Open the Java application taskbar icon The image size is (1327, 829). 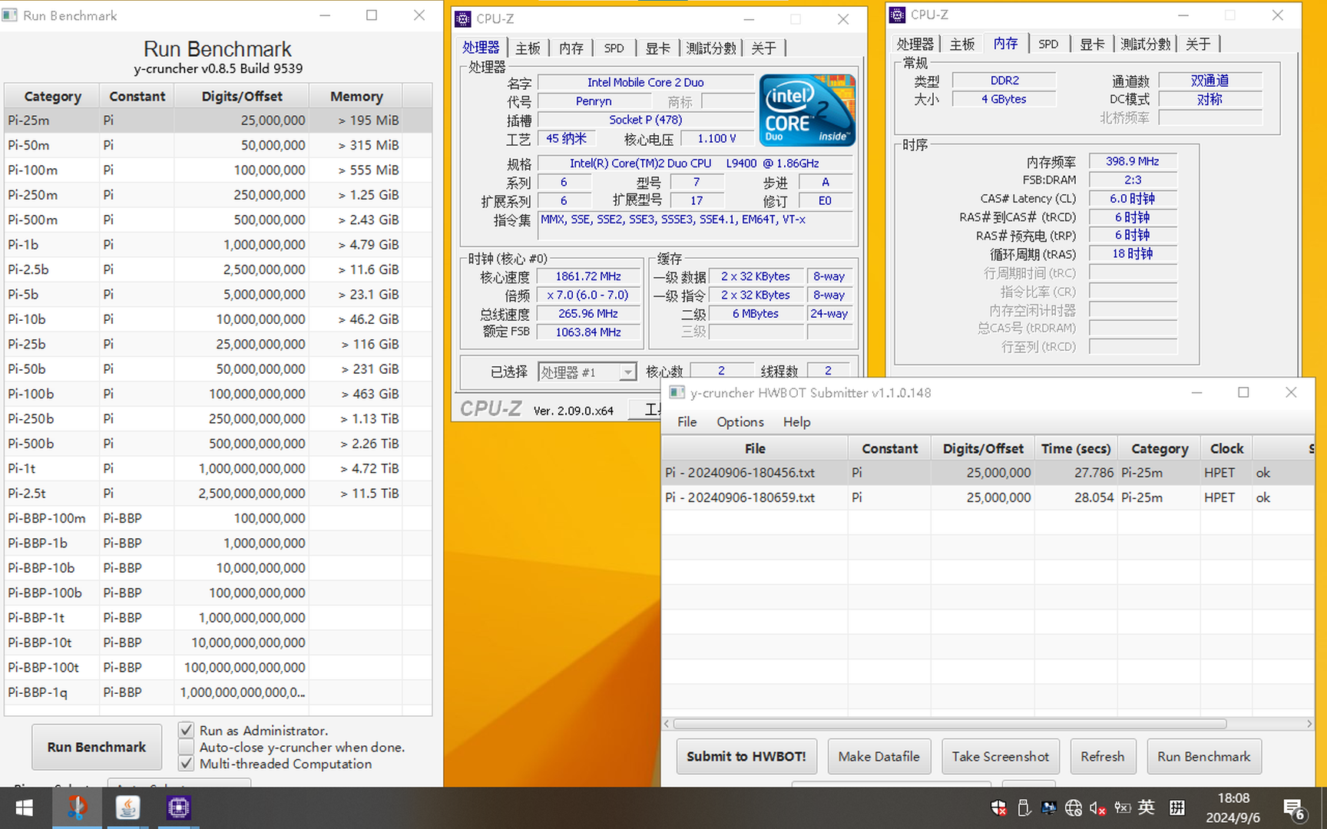pos(127,808)
